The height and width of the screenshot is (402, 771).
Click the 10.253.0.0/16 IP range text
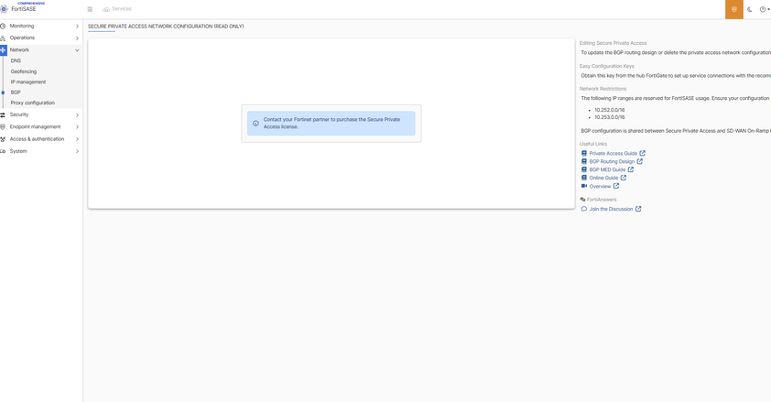point(610,117)
